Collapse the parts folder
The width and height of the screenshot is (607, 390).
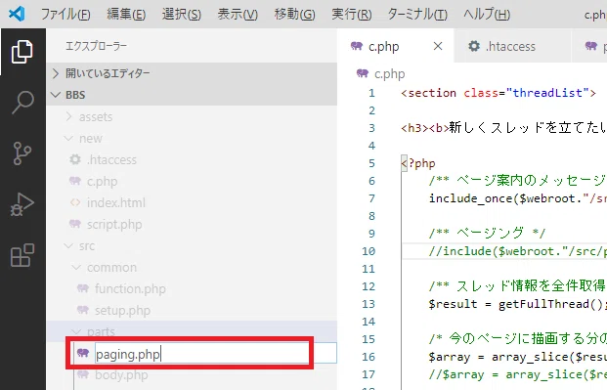(x=76, y=331)
